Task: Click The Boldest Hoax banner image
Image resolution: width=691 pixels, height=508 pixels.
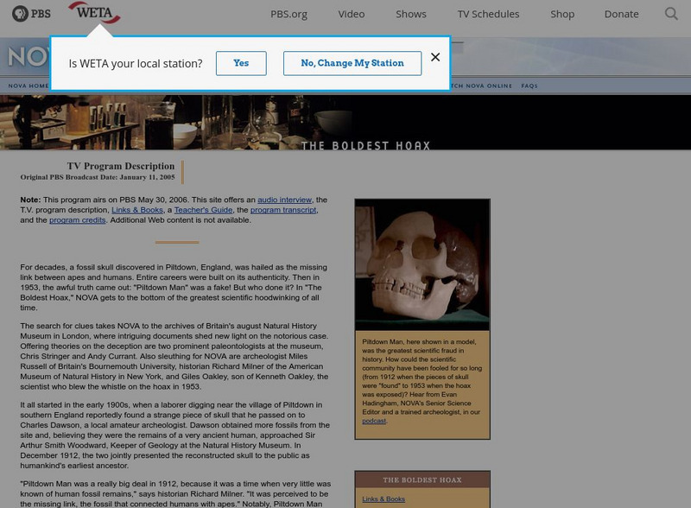Action: (x=345, y=122)
